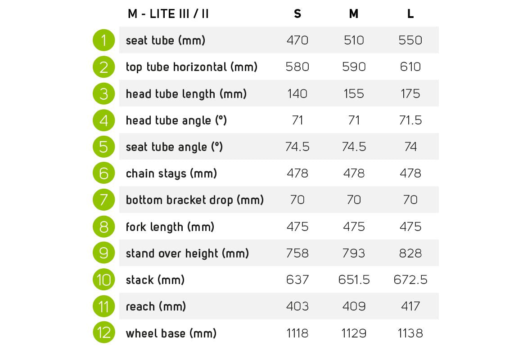This screenshot has width=532, height=346.
Task: Click the green number 9 circle icon
Action: 104,253
